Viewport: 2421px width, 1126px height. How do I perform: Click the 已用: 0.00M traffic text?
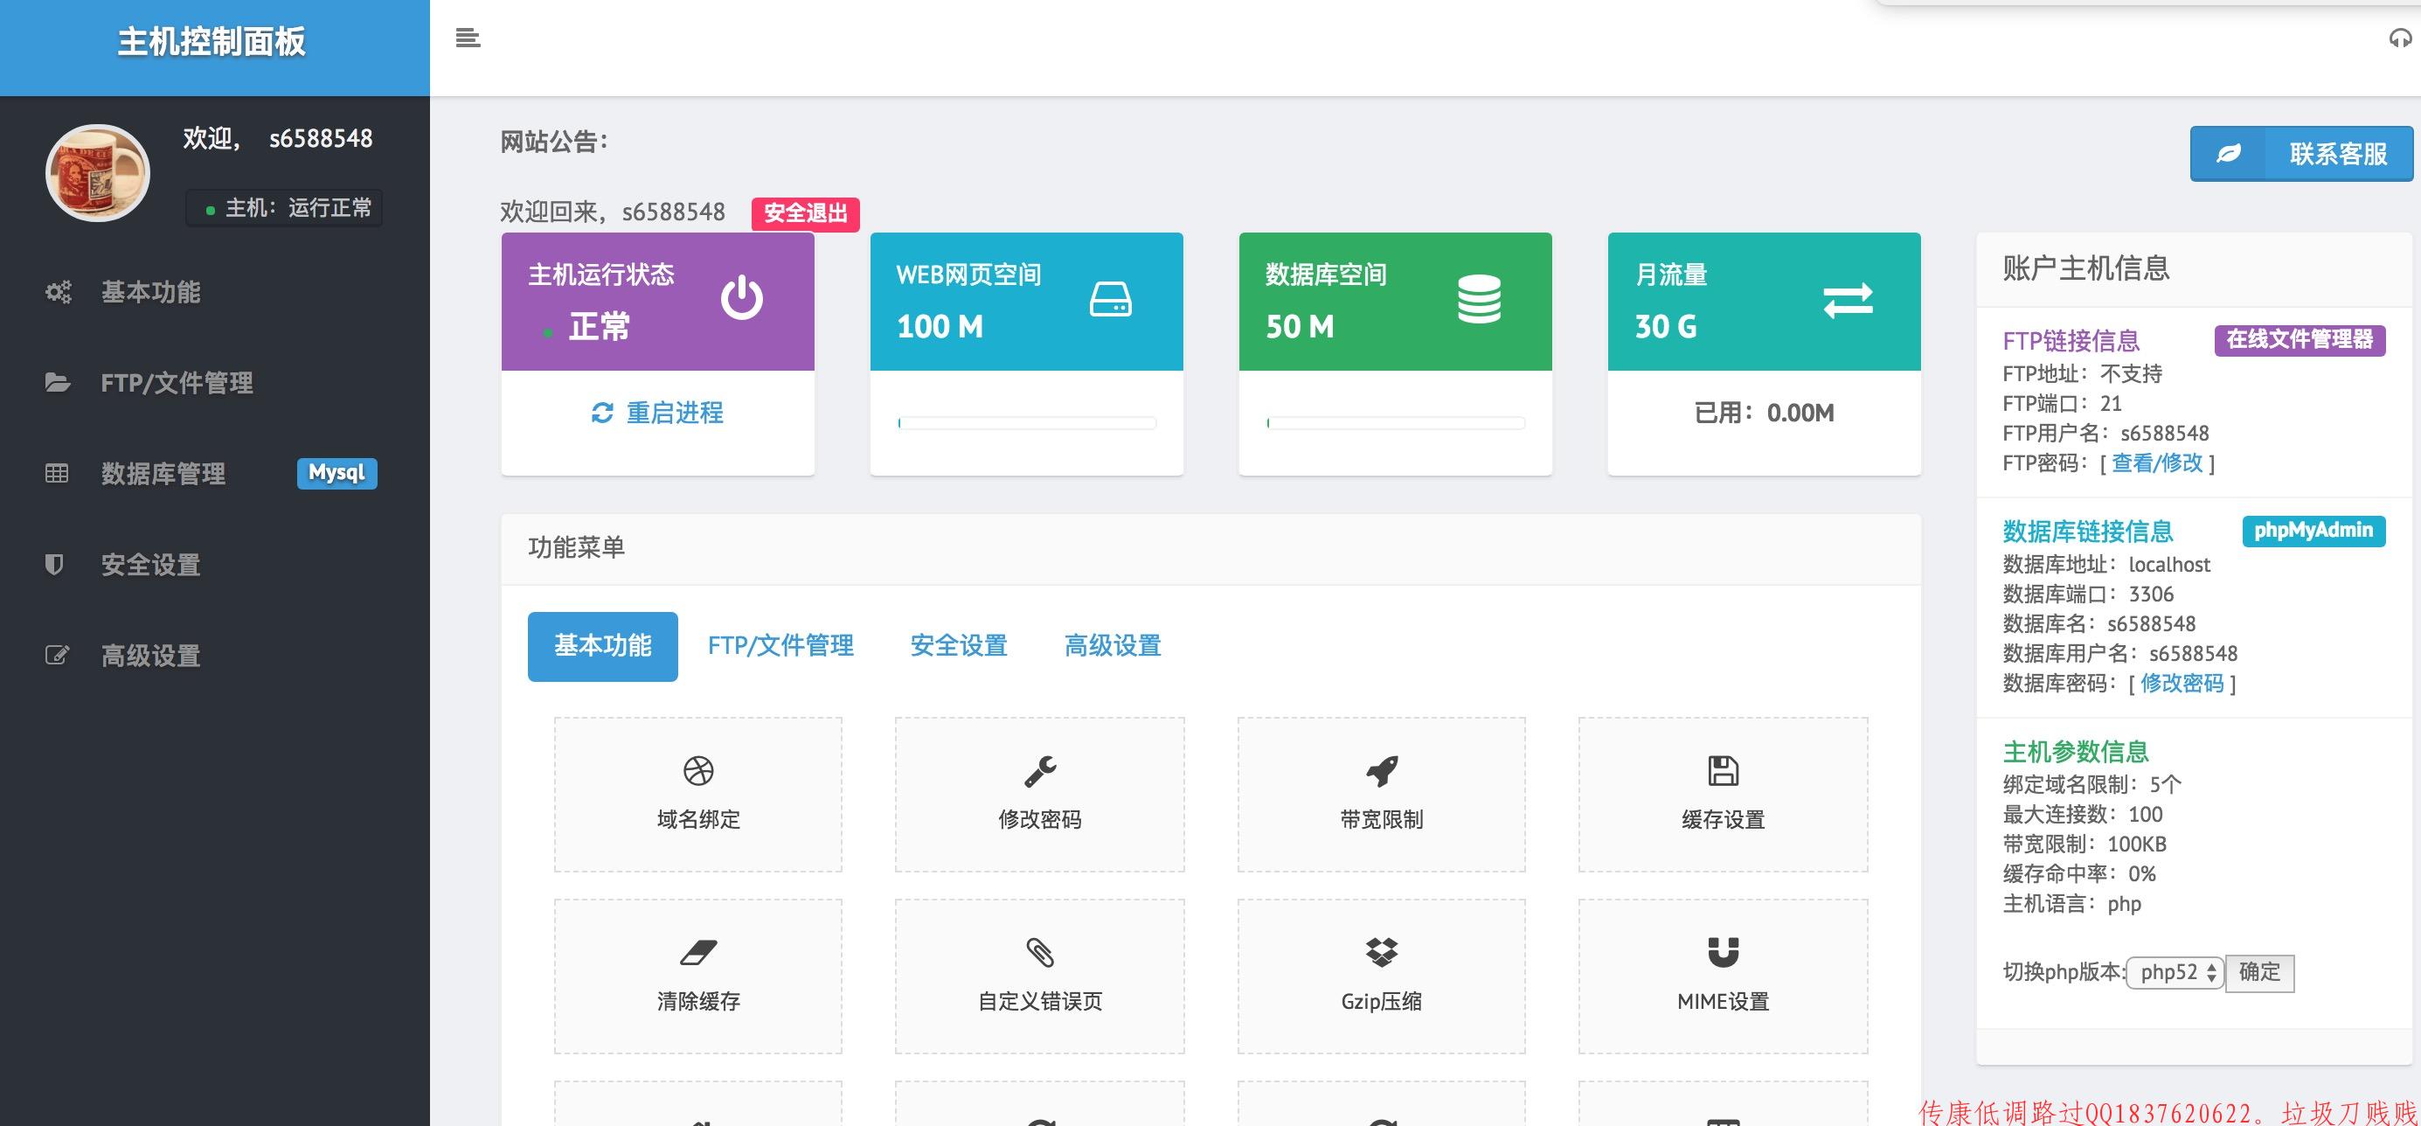coord(1764,413)
